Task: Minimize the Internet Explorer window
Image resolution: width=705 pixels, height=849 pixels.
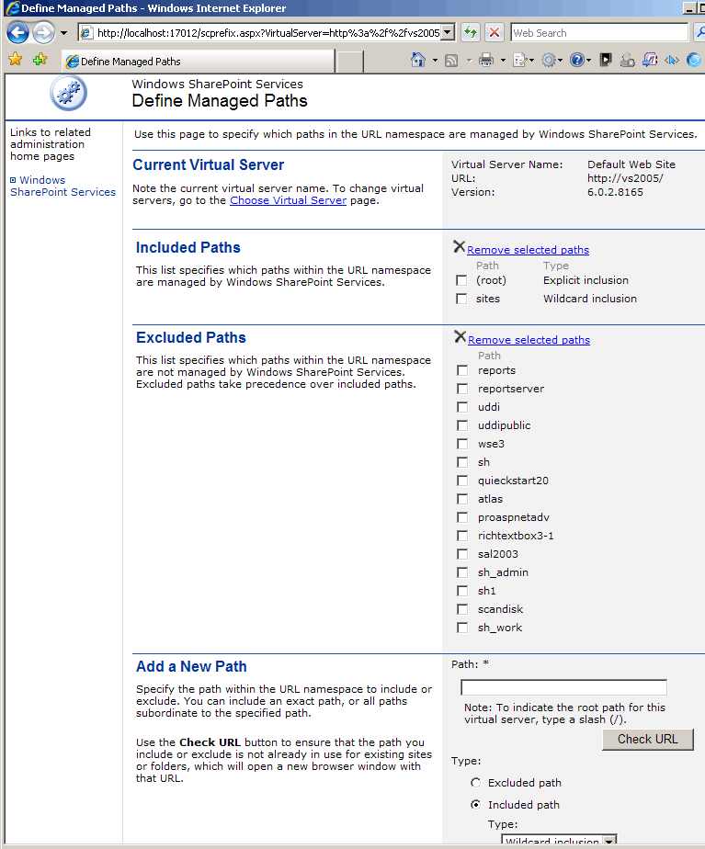Action: [x=689, y=8]
